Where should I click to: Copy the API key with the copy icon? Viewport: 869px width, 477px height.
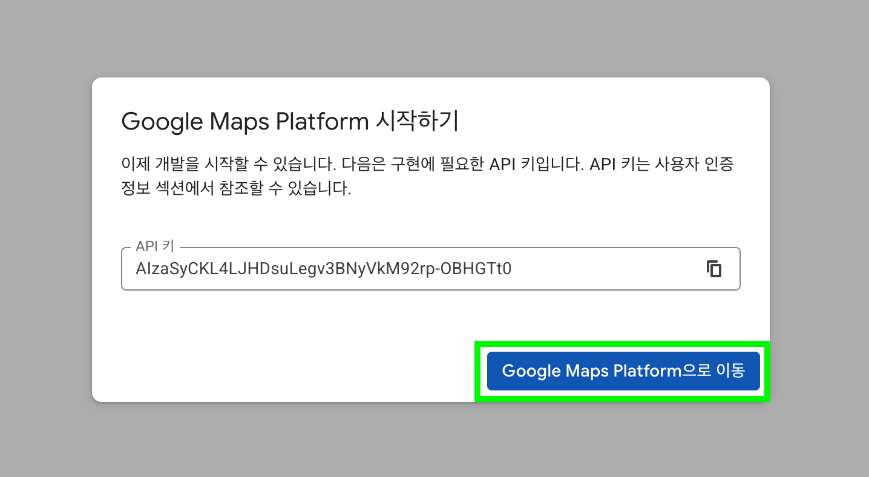click(714, 268)
